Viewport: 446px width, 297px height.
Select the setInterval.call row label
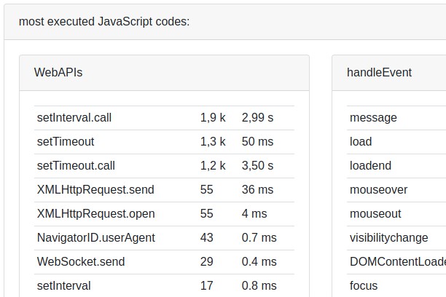[x=74, y=117]
